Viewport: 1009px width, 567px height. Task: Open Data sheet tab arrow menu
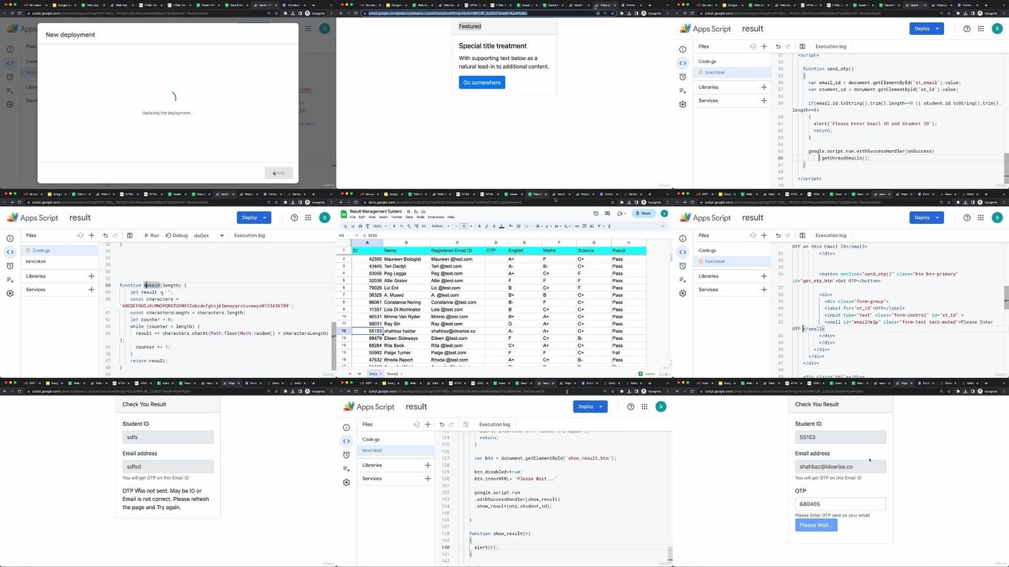pos(380,373)
